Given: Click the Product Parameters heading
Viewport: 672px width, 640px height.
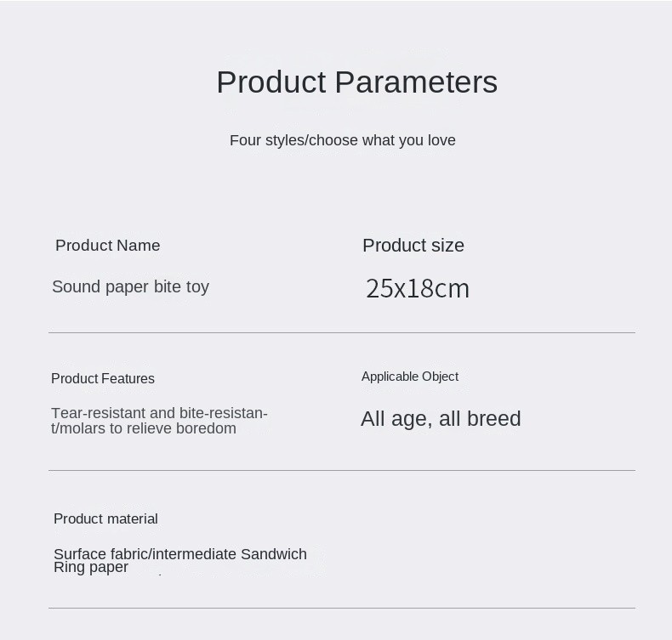Looking at the screenshot, I should tap(357, 82).
